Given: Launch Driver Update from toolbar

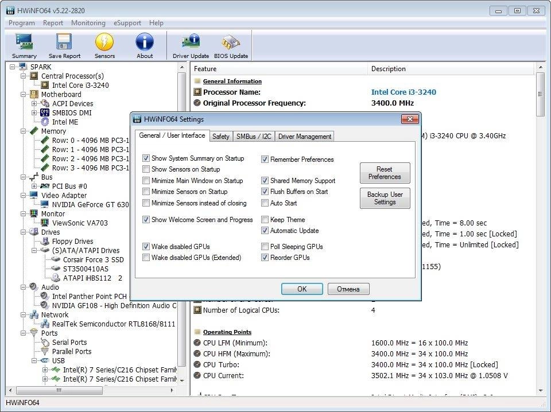Looking at the screenshot, I should click(x=191, y=46).
